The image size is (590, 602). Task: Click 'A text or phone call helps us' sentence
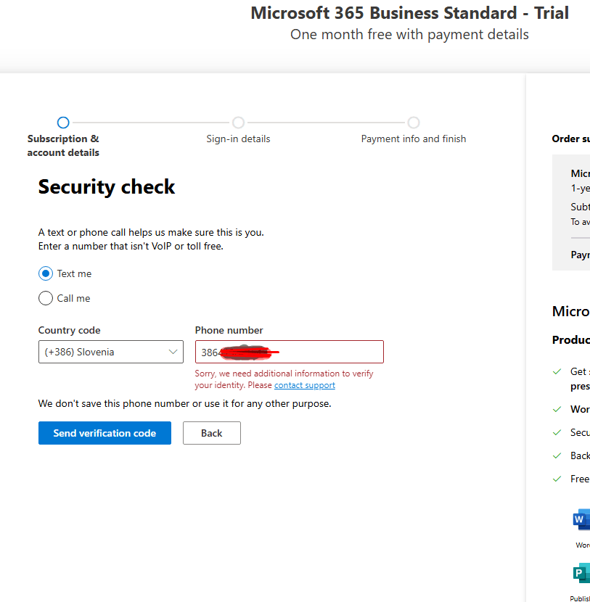pyautogui.click(x=151, y=232)
